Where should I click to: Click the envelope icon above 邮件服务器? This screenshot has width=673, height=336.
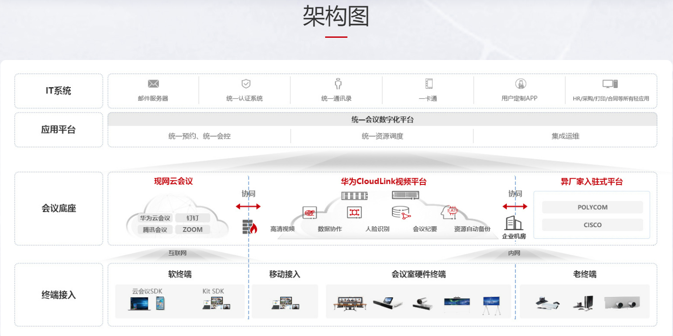(x=153, y=84)
